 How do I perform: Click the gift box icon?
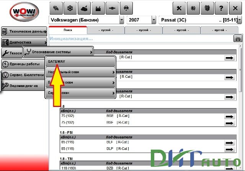pos(207,8)
